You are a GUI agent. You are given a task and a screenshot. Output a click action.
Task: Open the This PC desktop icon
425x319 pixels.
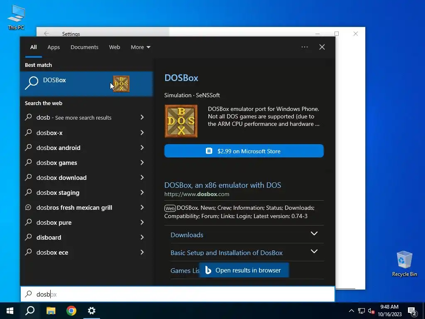16,17
